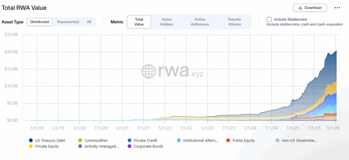Choose the Total Value metric
The image size is (349, 160).
tap(139, 22)
